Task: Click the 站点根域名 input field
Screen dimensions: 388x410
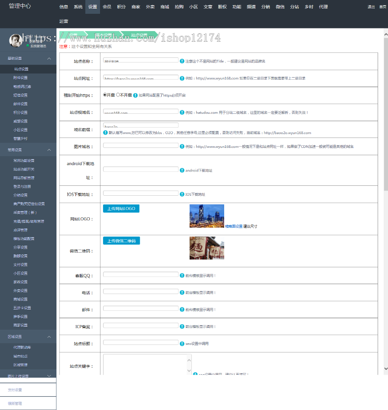Action: pyautogui.click(x=141, y=111)
